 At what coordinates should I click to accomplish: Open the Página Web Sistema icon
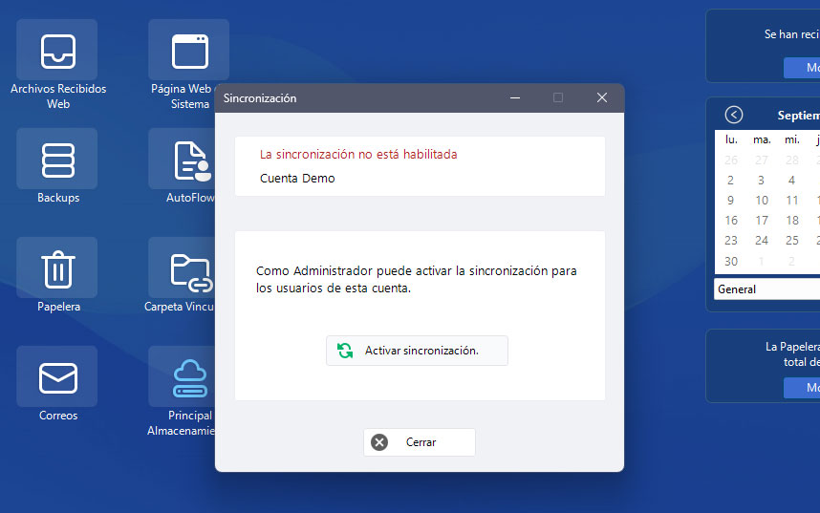(x=189, y=51)
